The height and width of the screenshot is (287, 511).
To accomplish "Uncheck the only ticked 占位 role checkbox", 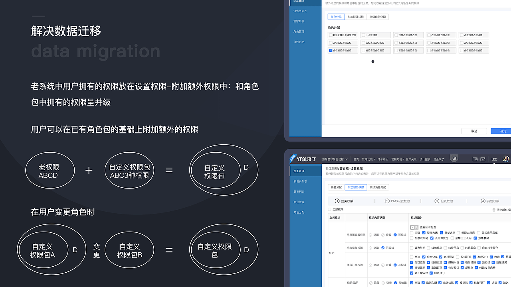I will 331,51.
